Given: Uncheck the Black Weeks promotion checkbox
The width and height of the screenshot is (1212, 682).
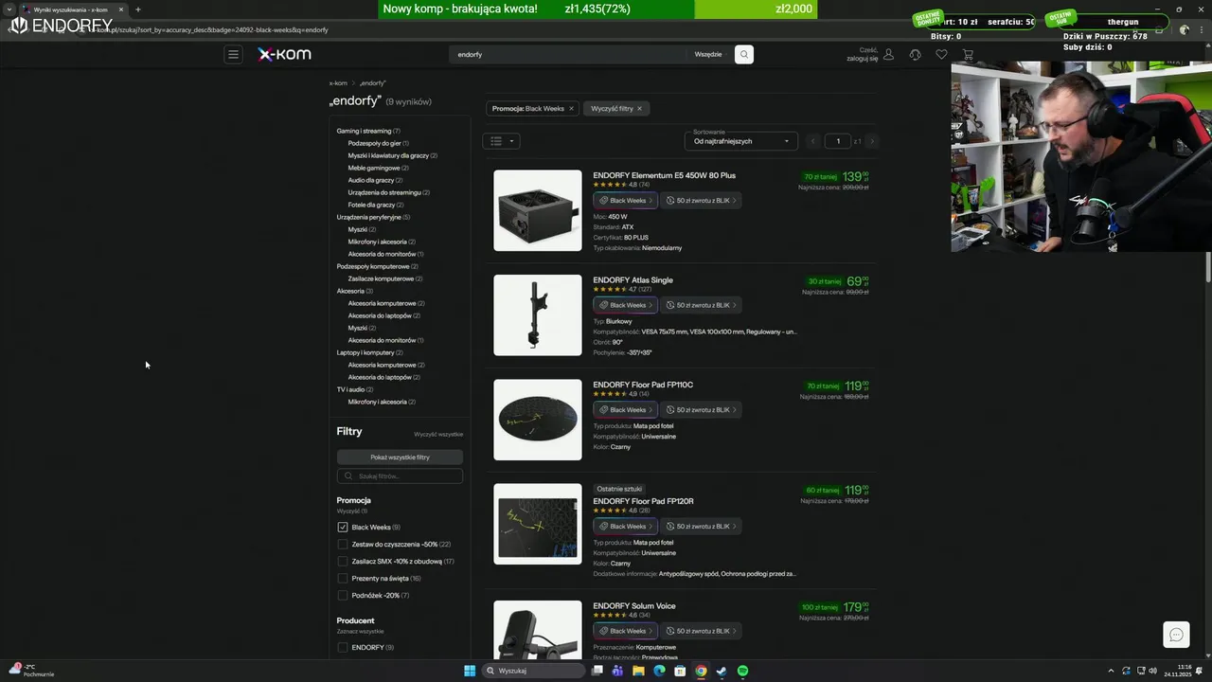Looking at the screenshot, I should tap(343, 527).
